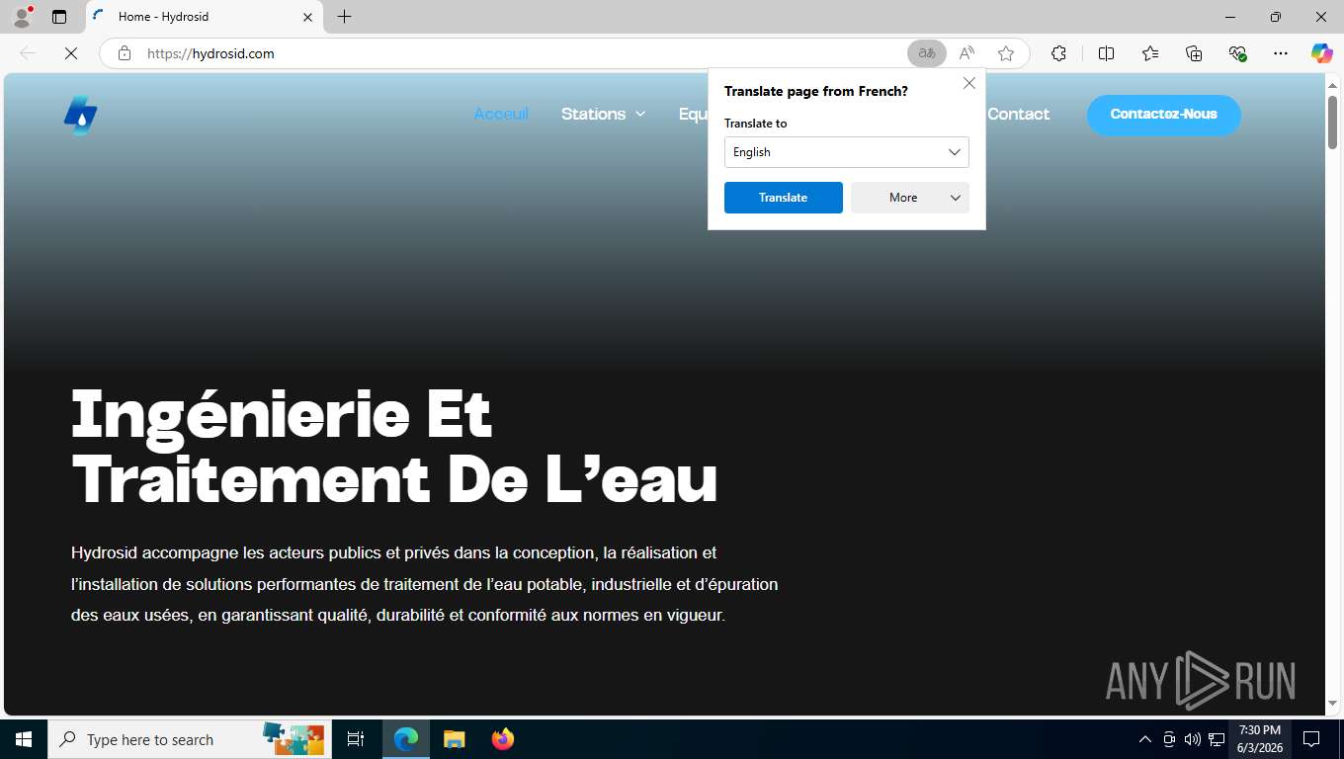This screenshot has width=1344, height=759.
Task: Open Settings and more ellipsis menu
Action: 1281,53
